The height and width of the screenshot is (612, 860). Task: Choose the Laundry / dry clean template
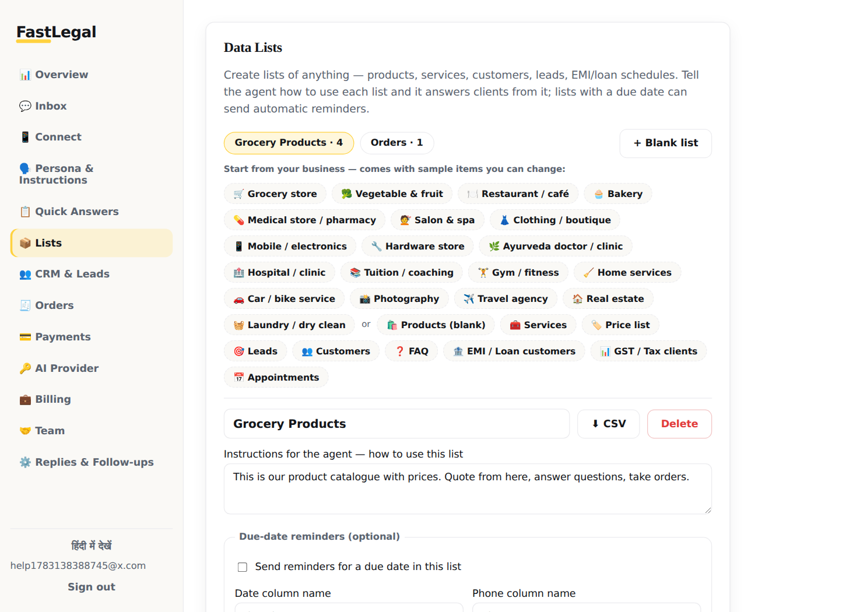(289, 325)
